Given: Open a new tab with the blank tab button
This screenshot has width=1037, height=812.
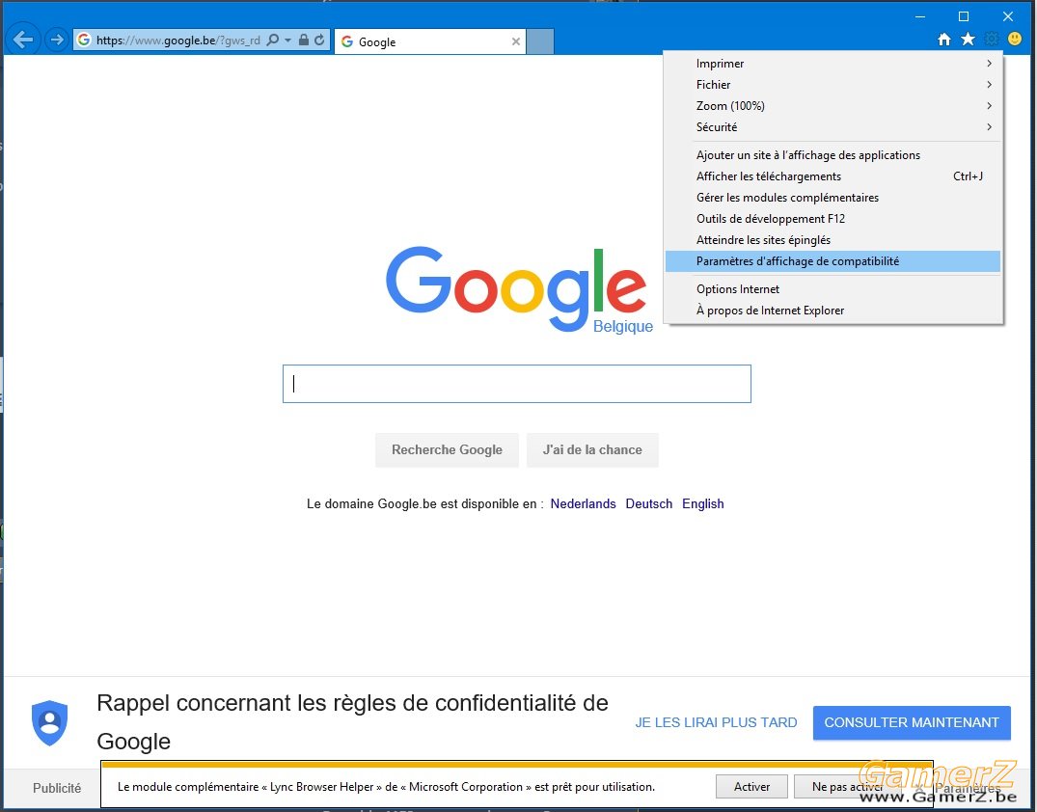Looking at the screenshot, I should (539, 41).
